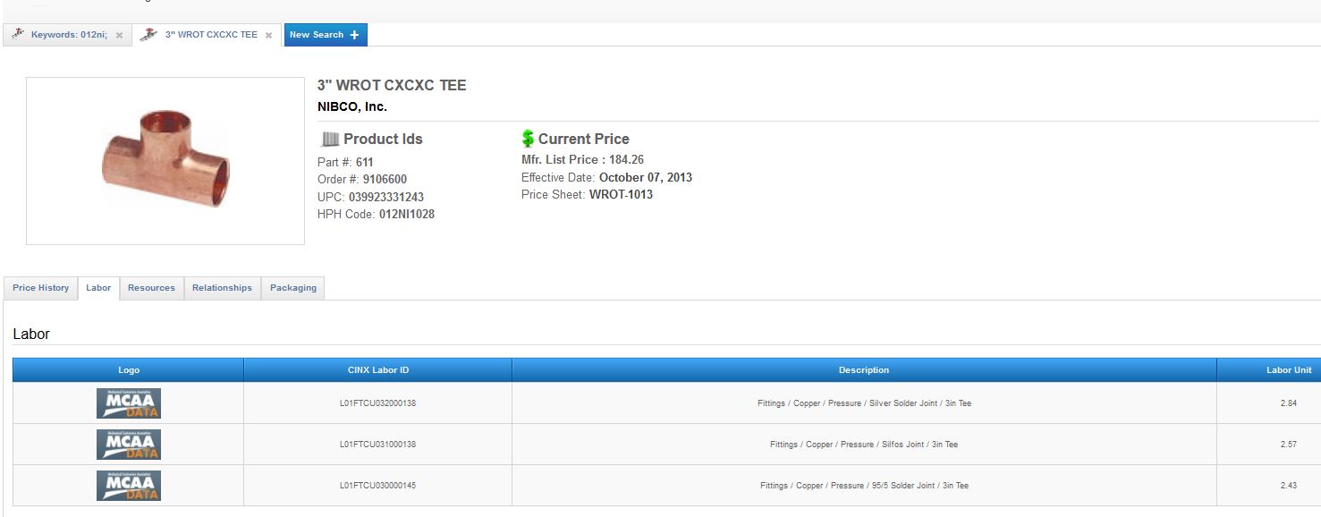The height and width of the screenshot is (517, 1321).
Task: Open the Resources tab
Action: point(151,288)
